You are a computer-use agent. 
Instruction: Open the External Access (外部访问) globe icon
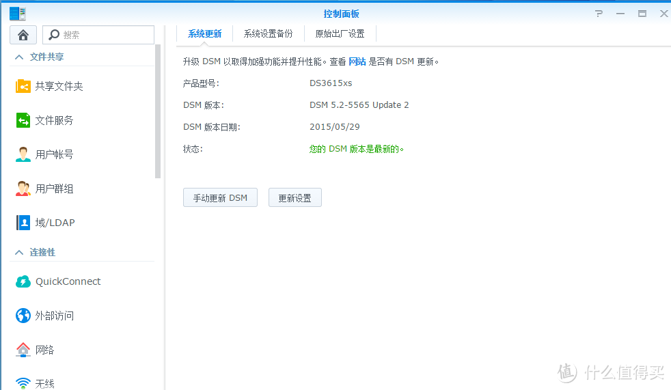click(x=23, y=316)
